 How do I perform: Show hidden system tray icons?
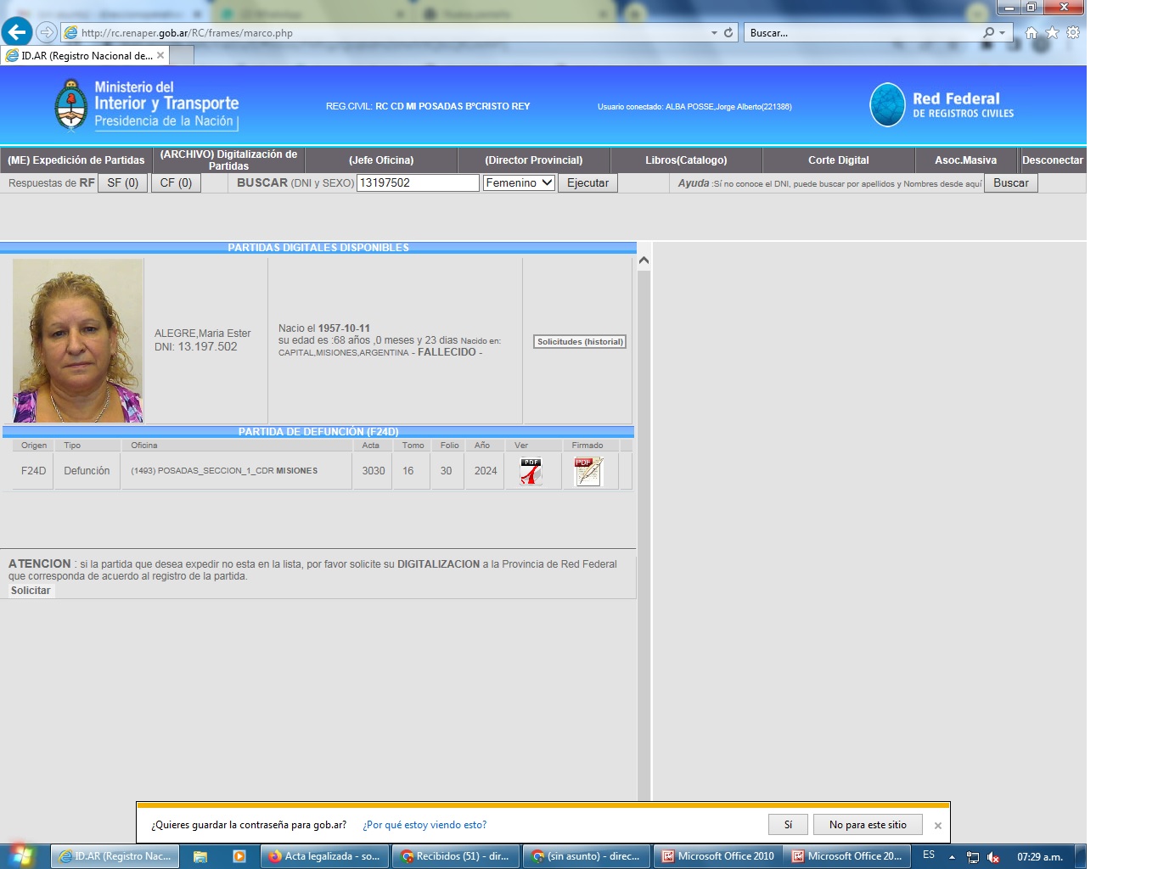pos(952,857)
